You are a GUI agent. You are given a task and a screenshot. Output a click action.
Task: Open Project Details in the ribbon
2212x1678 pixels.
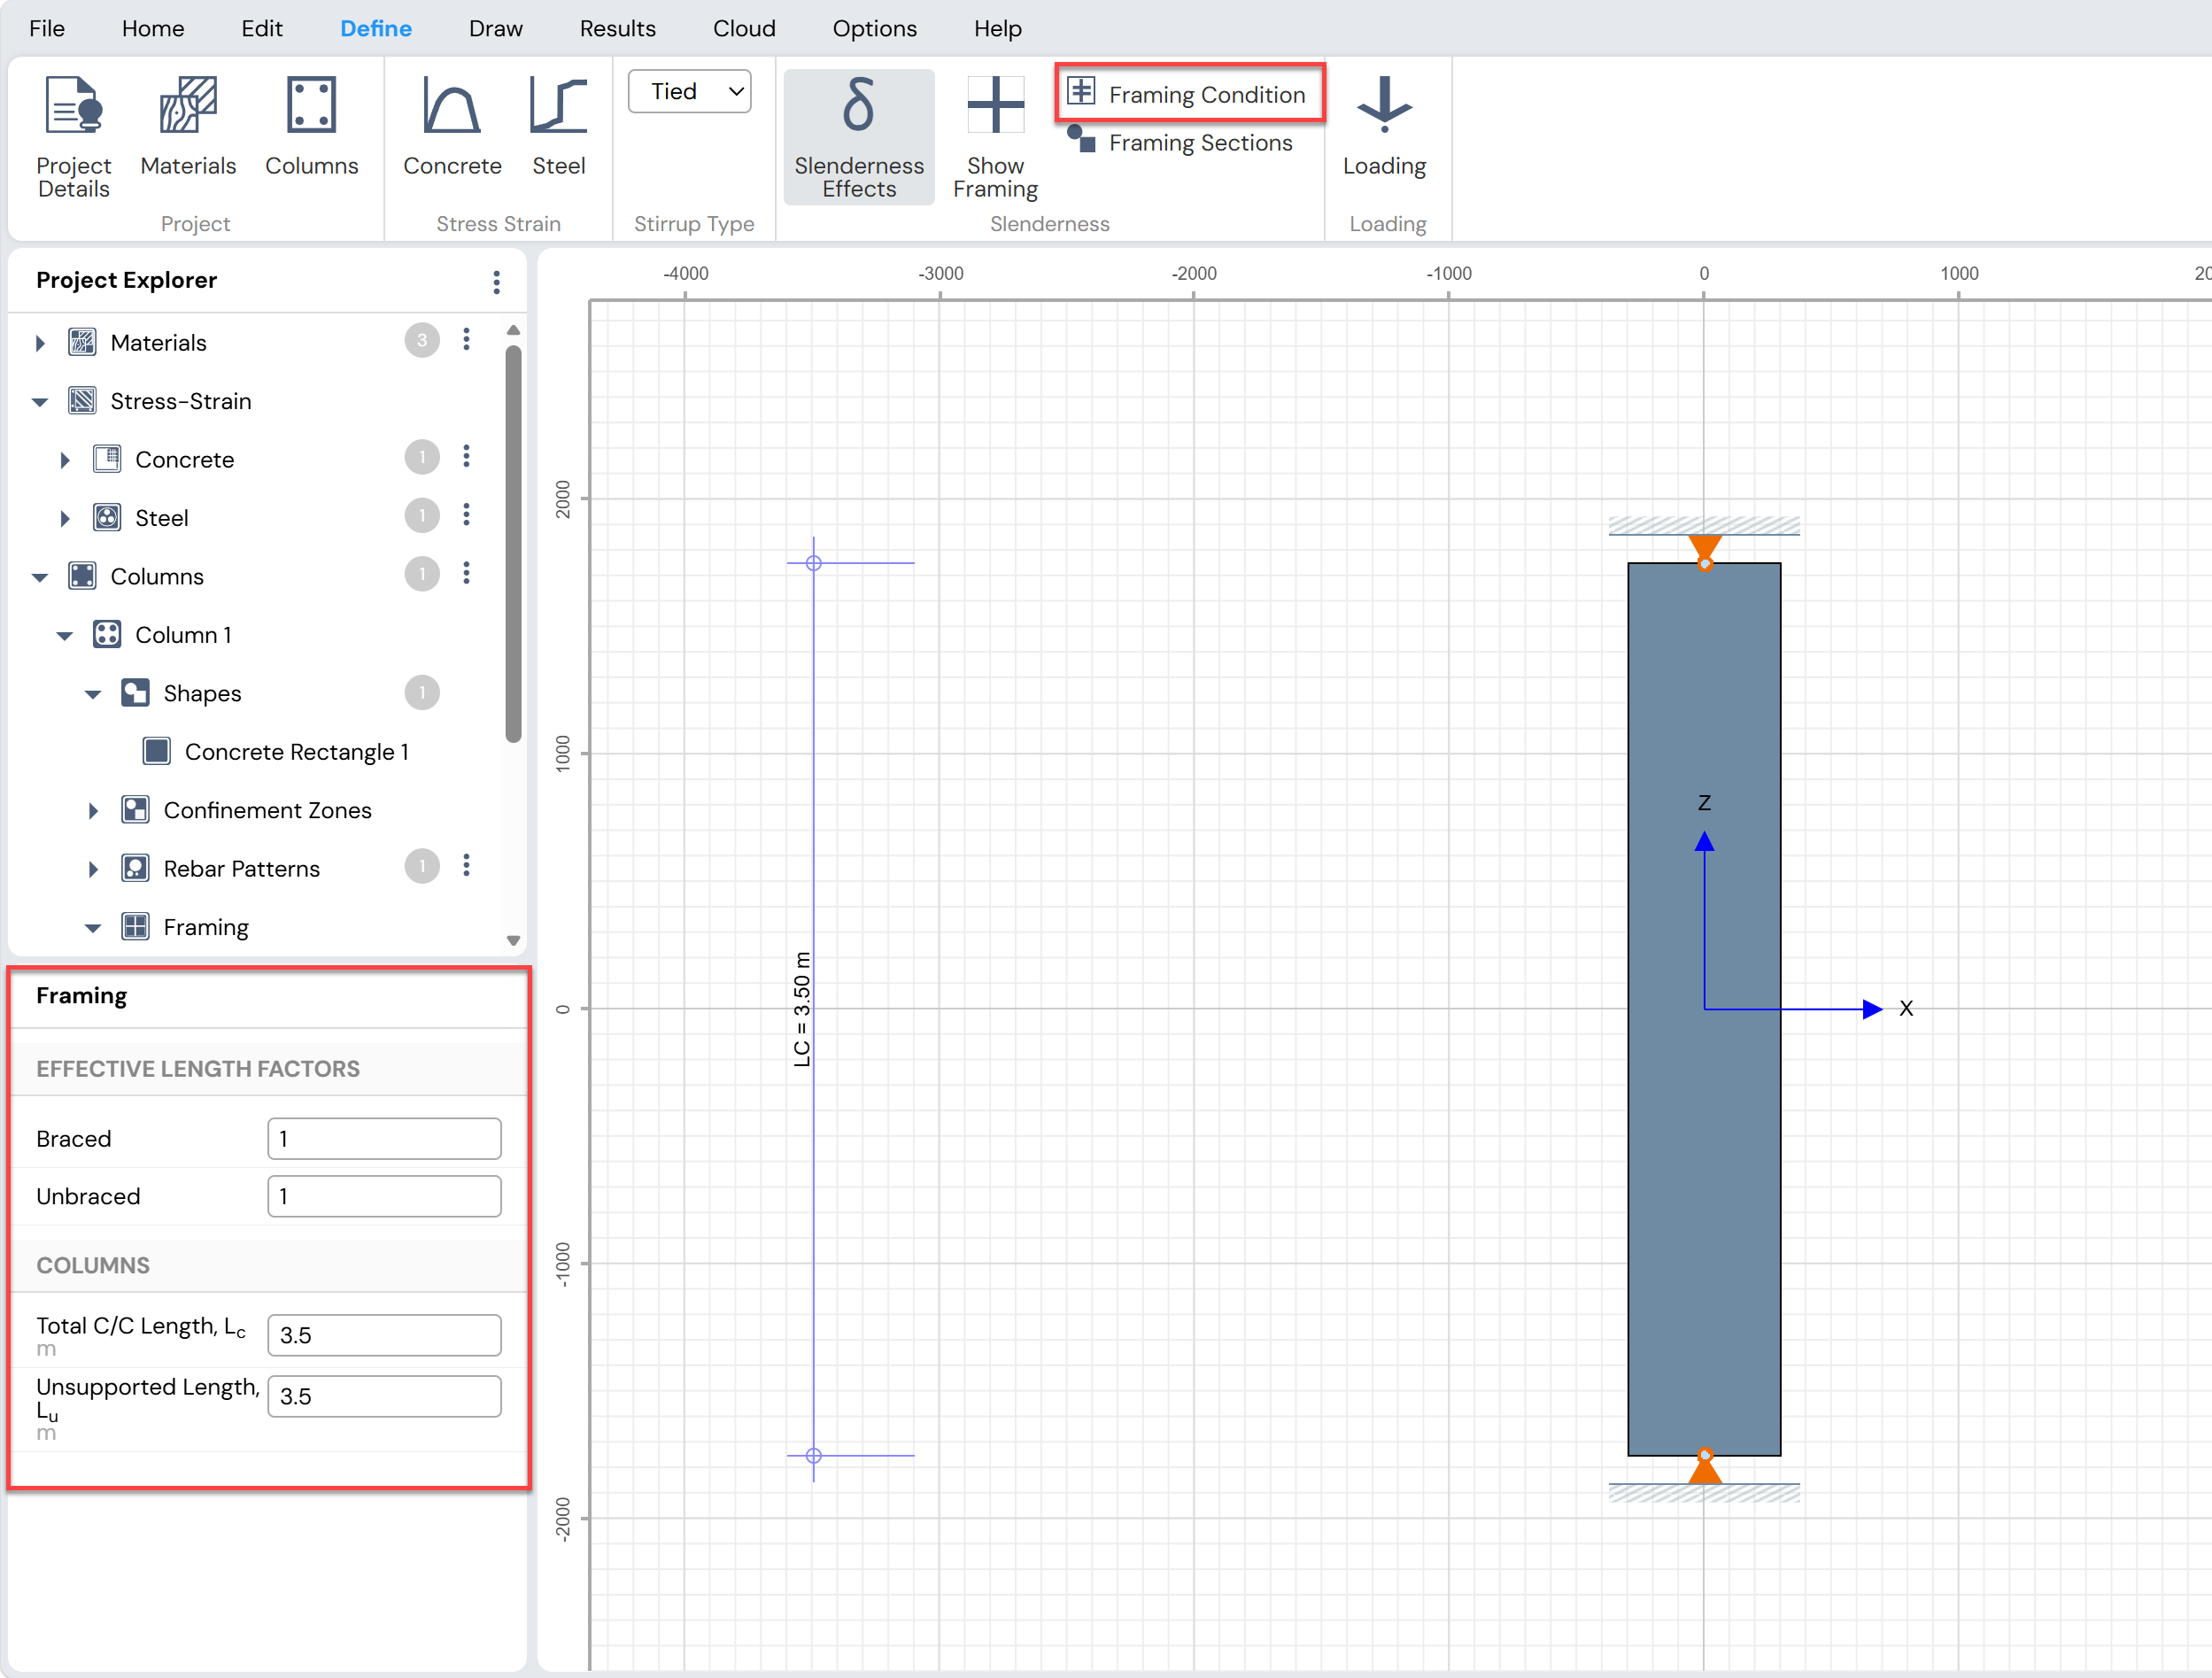[x=73, y=136]
